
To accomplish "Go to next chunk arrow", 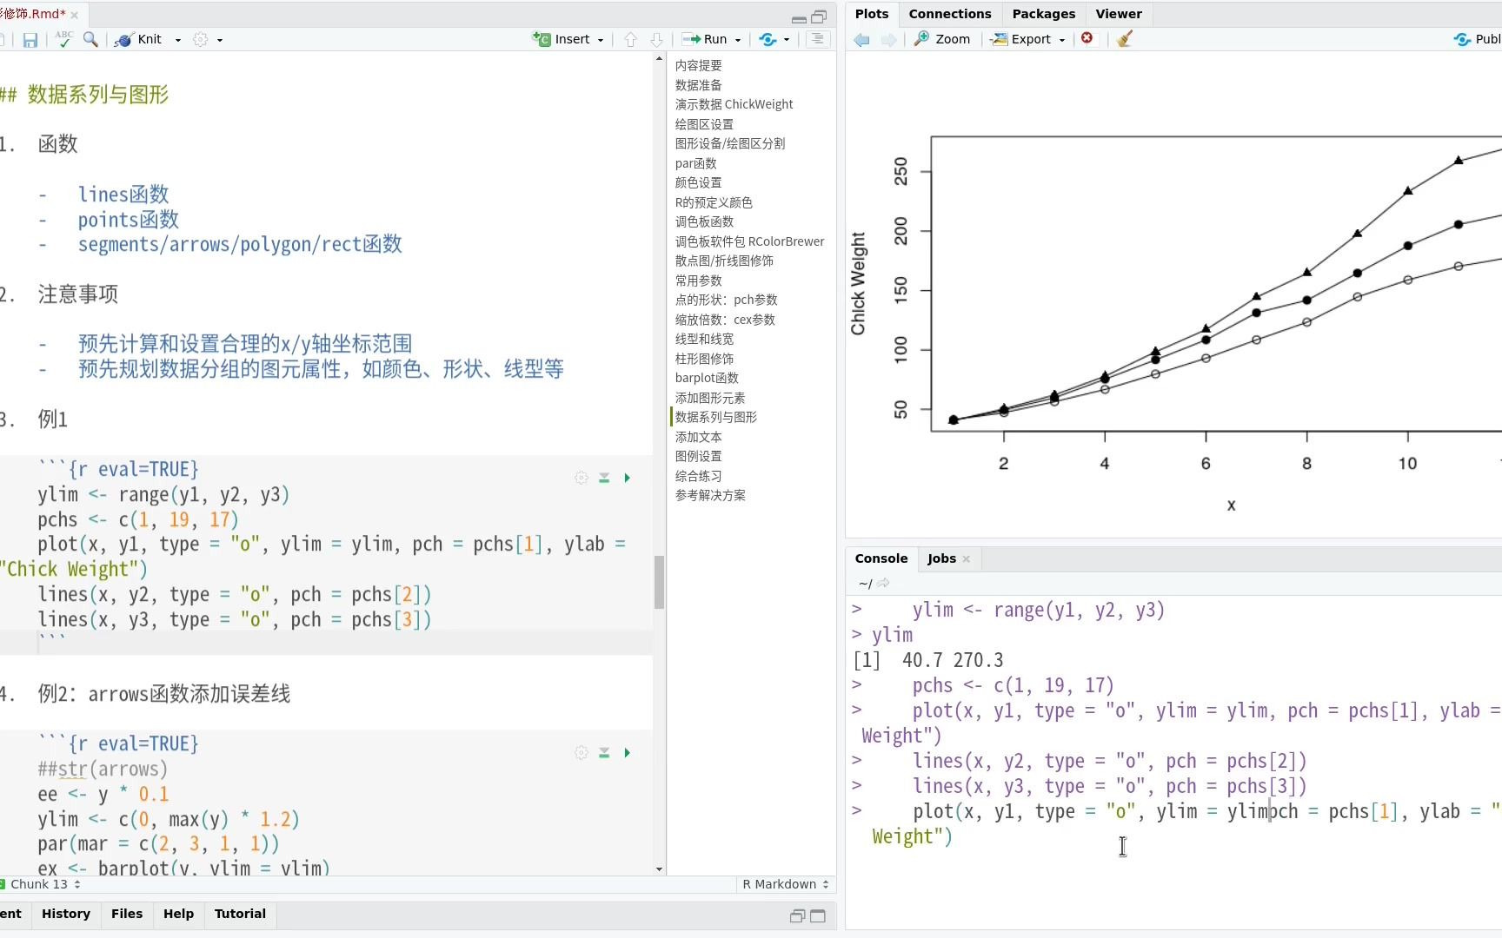I will point(657,39).
